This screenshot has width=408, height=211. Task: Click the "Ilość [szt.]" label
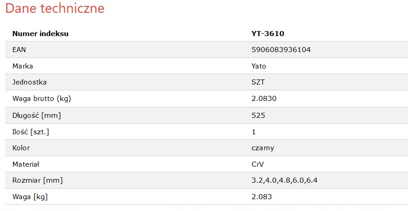[31, 132]
